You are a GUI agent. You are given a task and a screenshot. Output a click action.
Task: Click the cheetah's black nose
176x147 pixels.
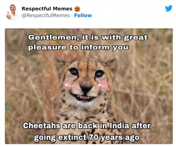click(x=86, y=88)
